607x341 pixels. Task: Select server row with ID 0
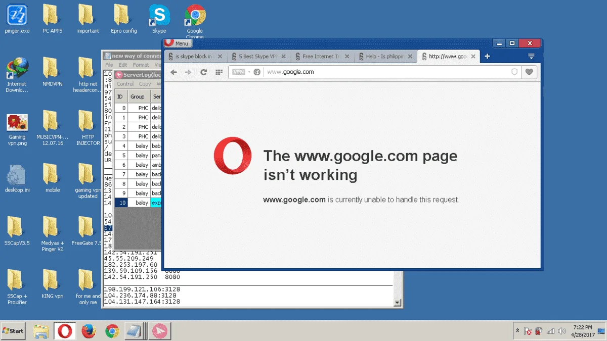tap(138, 108)
